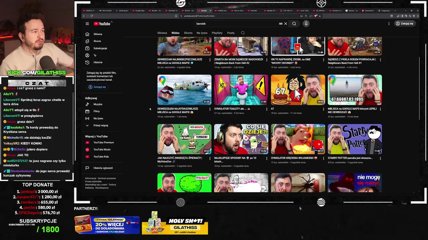Open the on-screen keyboard icon in the search box
Screen dimensions: 428x240
281,24
